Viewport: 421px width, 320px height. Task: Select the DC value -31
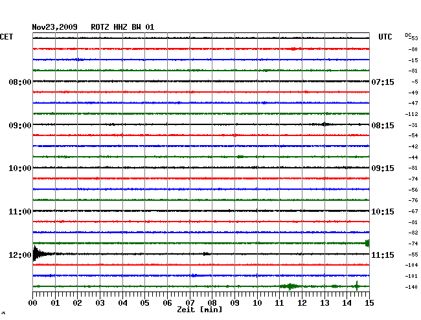413,126
